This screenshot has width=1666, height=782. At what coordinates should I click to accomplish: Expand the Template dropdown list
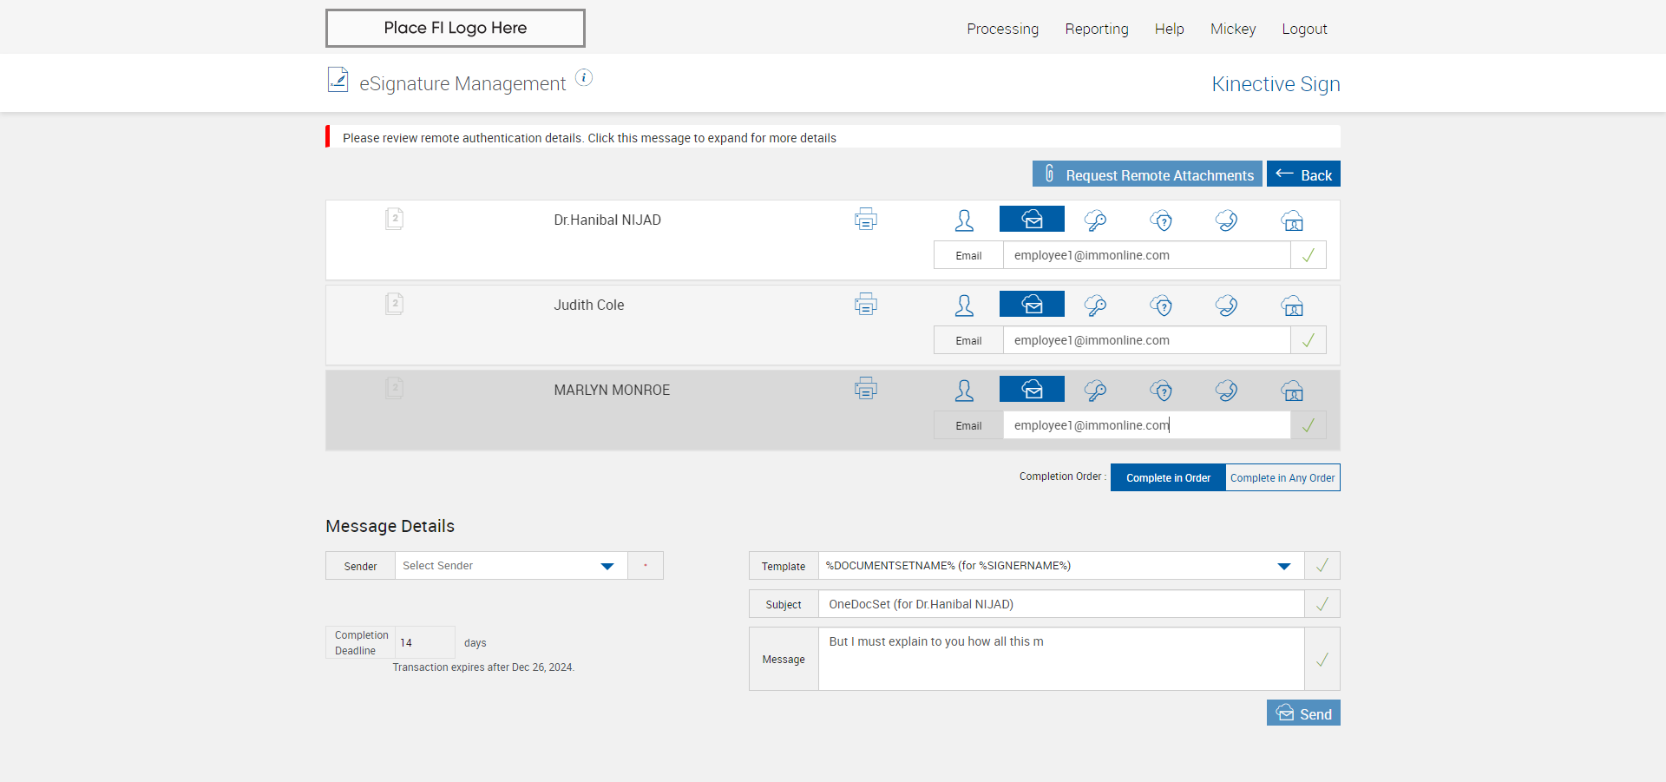[x=1283, y=566]
